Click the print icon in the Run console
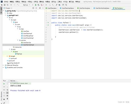Viewport: 131px width, 104px height. pyautogui.click(x=7, y=96)
